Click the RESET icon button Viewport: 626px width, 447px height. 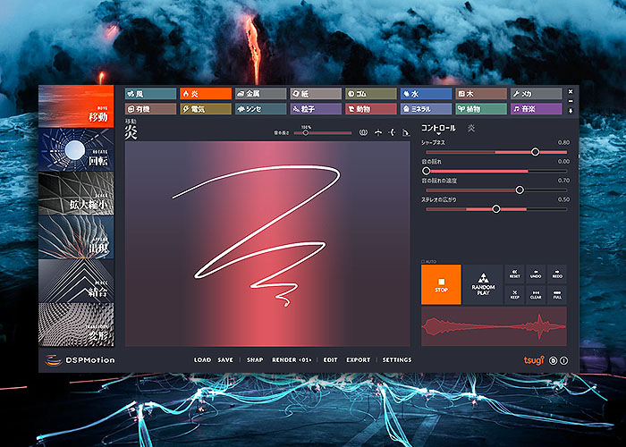click(515, 274)
